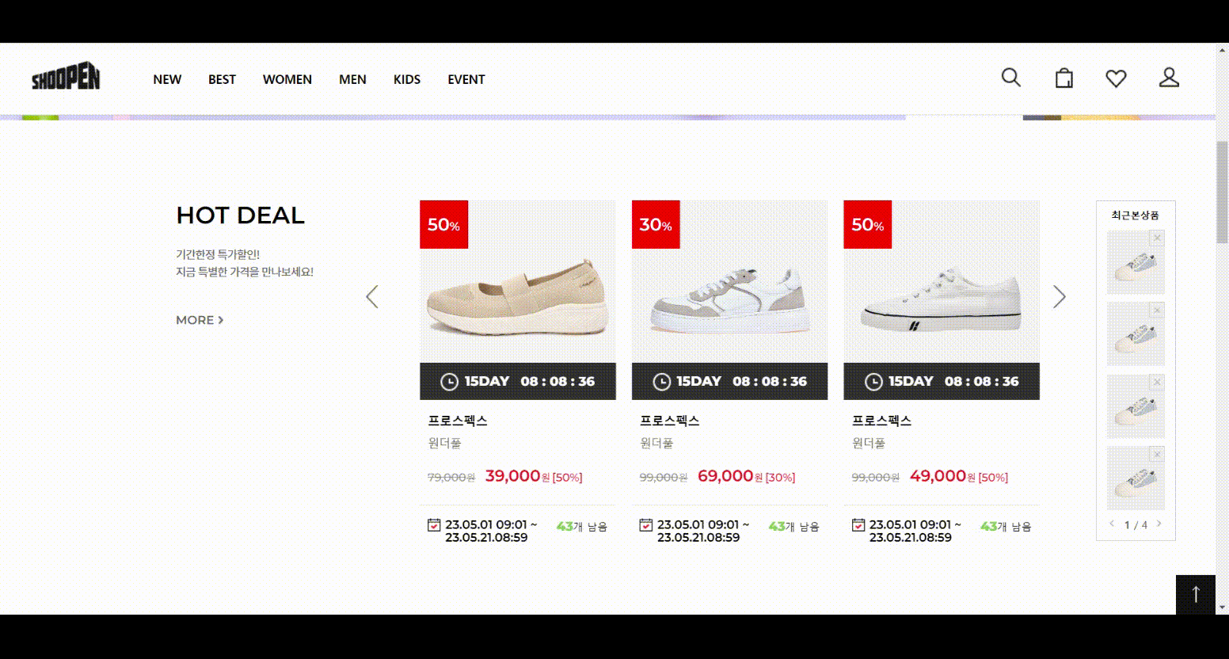The image size is (1229, 659).
Task: Open the 39,000원 slip-on shoe product
Action: tap(518, 282)
